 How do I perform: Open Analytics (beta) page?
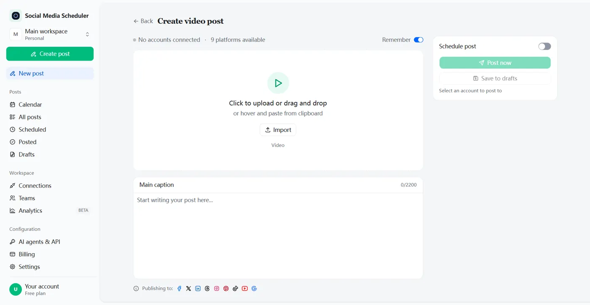tap(50, 211)
